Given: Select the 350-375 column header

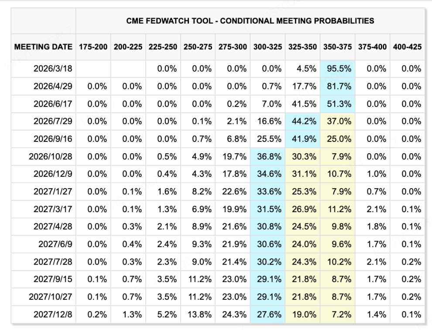Looking at the screenshot, I should pos(337,47).
